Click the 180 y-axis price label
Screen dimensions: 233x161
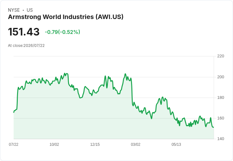tap(221, 98)
